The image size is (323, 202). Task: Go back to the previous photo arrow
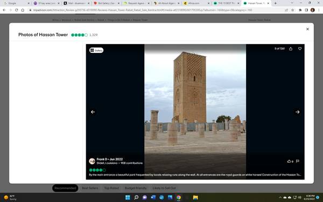(93, 112)
